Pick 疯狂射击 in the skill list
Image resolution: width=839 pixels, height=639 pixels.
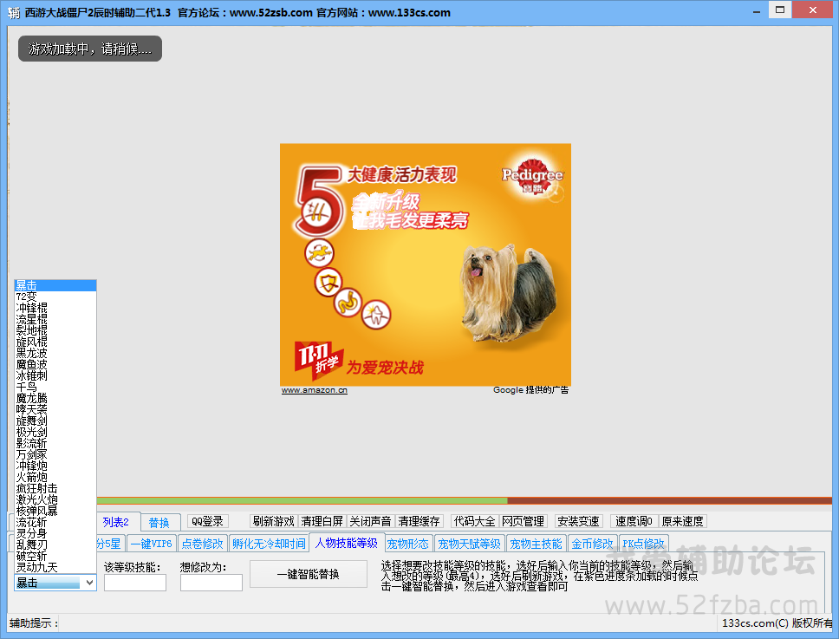55,488
